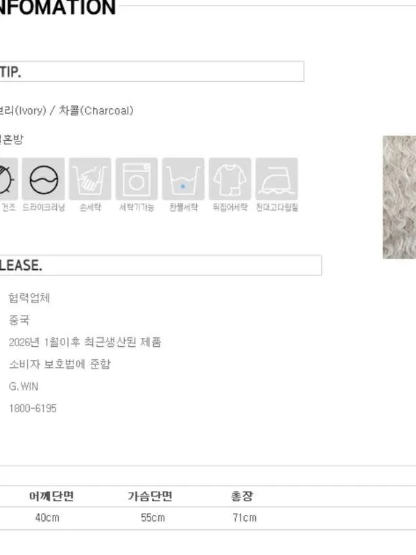Click the 어깨단면 column header
416x555 pixels.
(51, 496)
